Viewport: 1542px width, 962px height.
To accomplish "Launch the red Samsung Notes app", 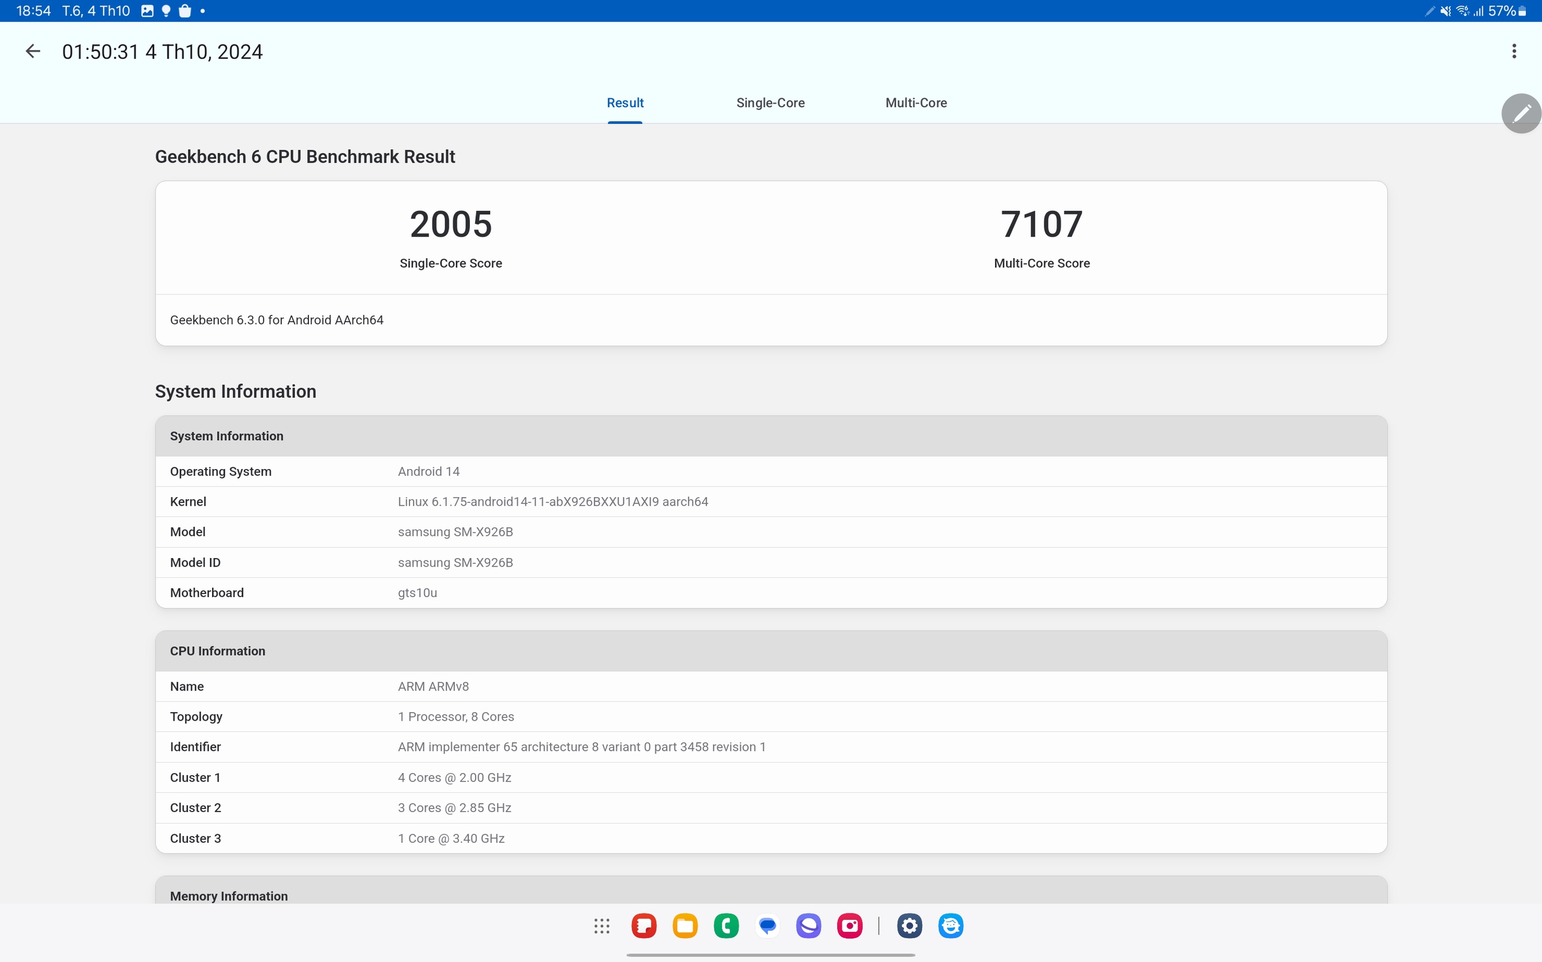I will [643, 926].
